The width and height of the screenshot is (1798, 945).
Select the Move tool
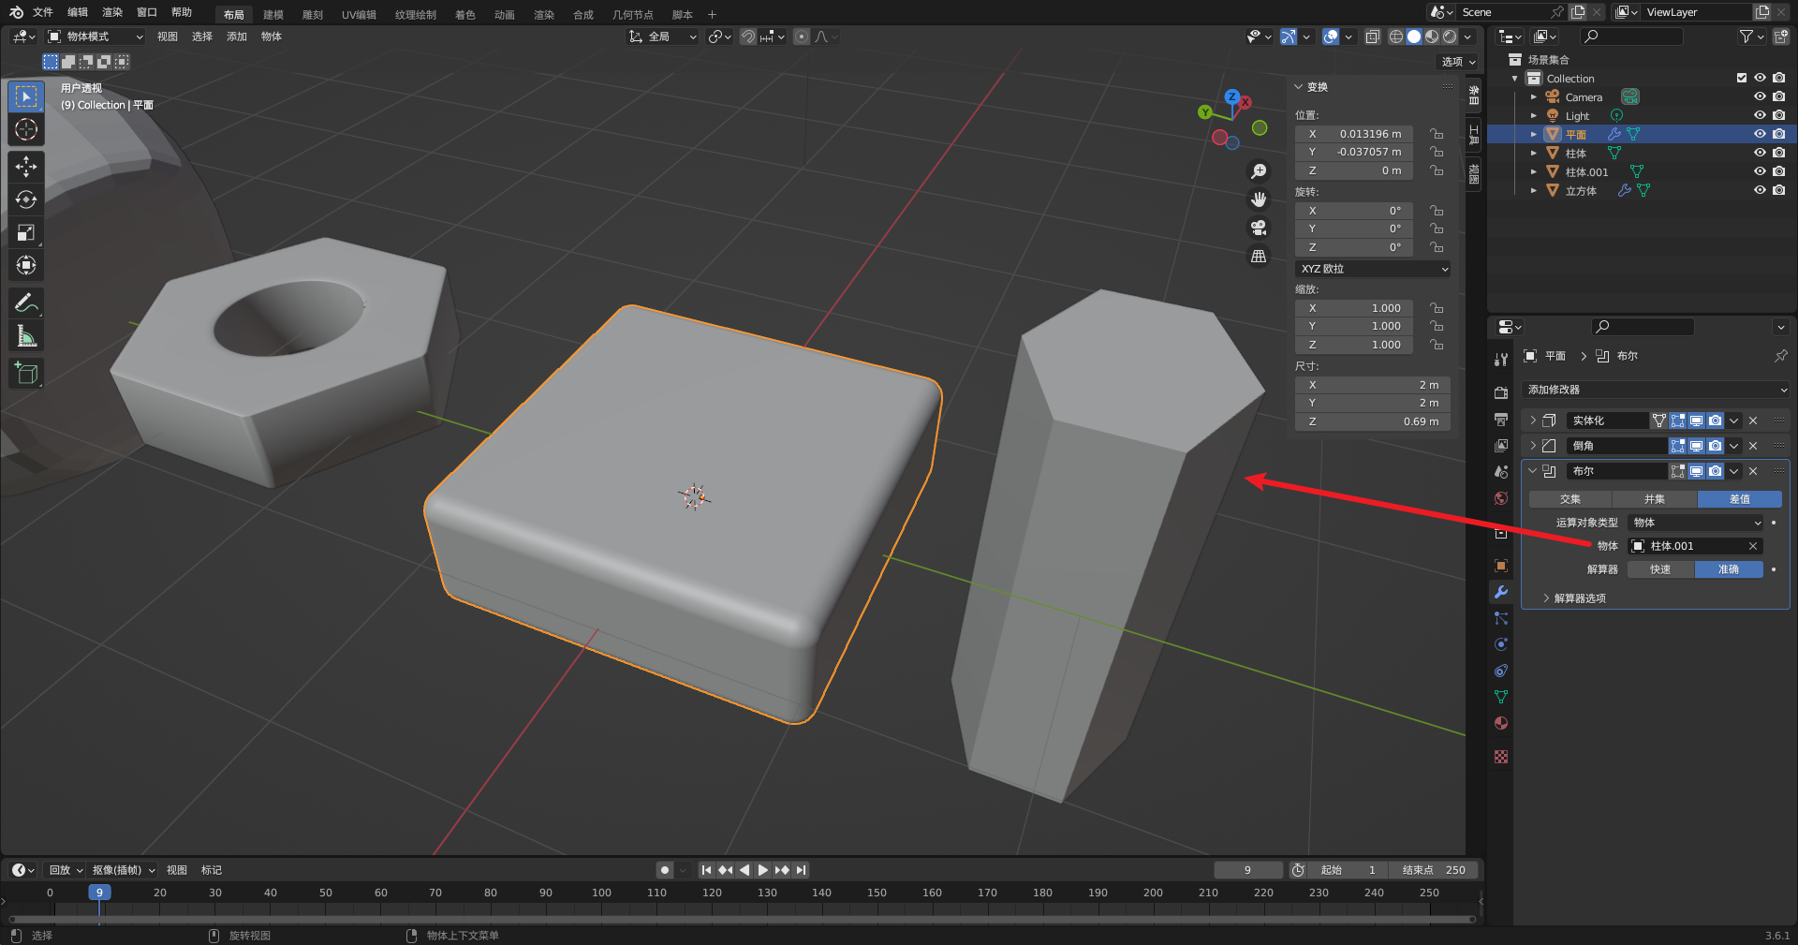pyautogui.click(x=26, y=167)
